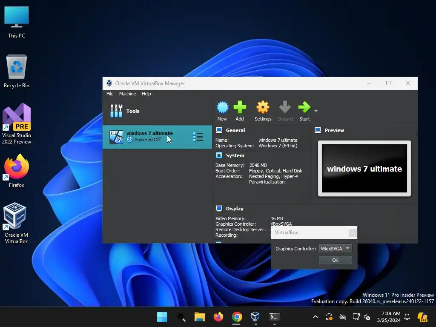Click the Remote Desktop Server: label
The image size is (436, 327).
pyautogui.click(x=240, y=229)
